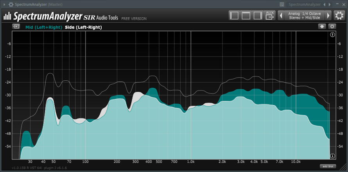
Task: Click the upper range arrow circle in graph
Action: coord(332,35)
